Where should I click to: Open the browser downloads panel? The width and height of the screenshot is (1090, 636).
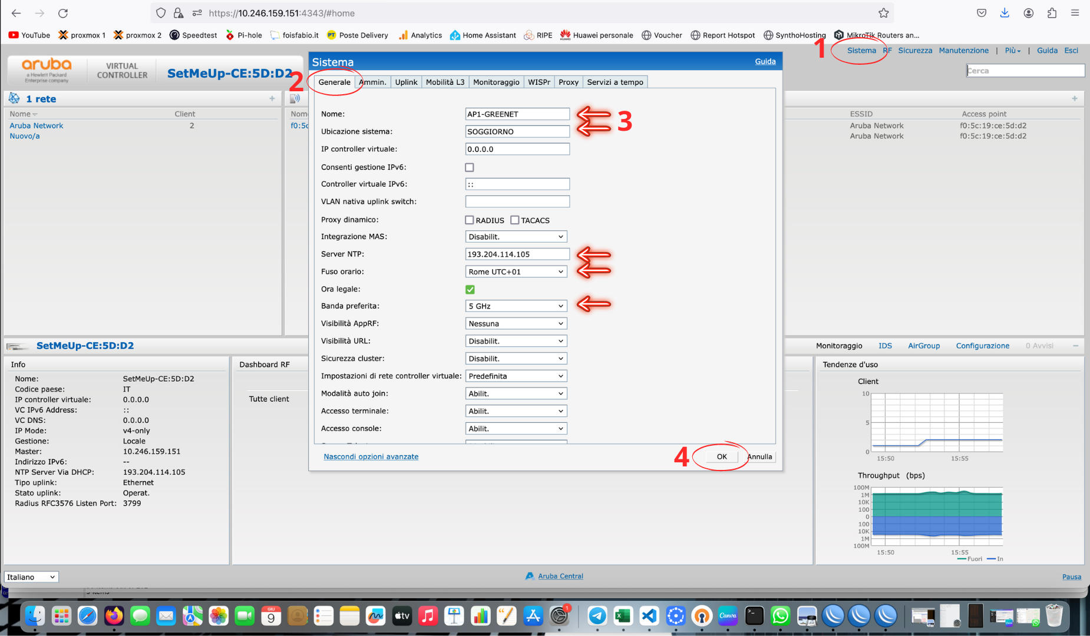(1005, 13)
